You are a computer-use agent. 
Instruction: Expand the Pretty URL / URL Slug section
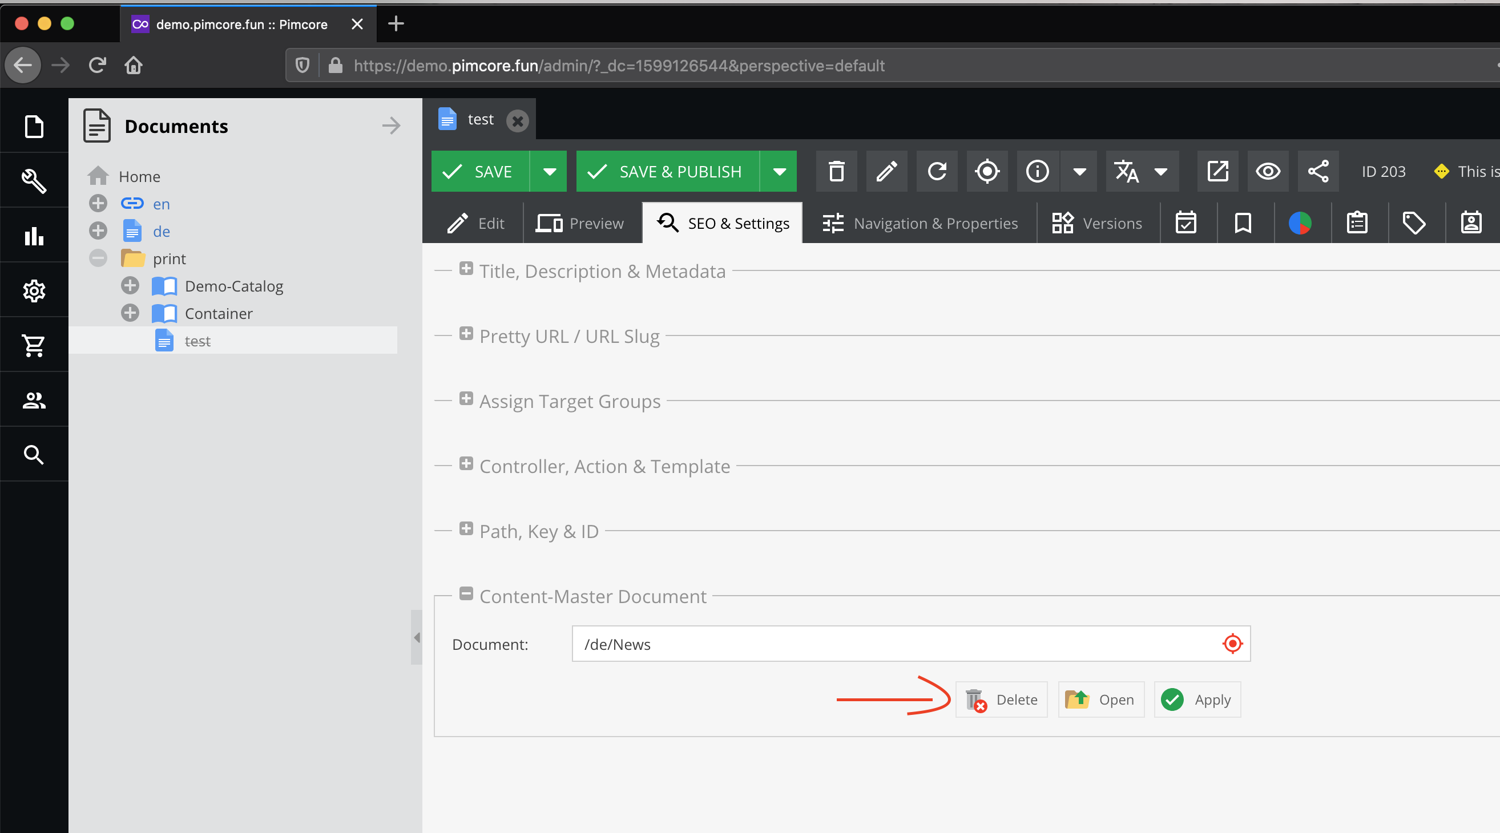point(466,334)
